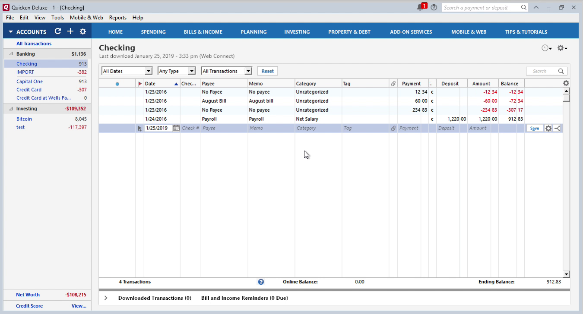Add a new account with plus icon
The image size is (583, 314).
click(70, 31)
